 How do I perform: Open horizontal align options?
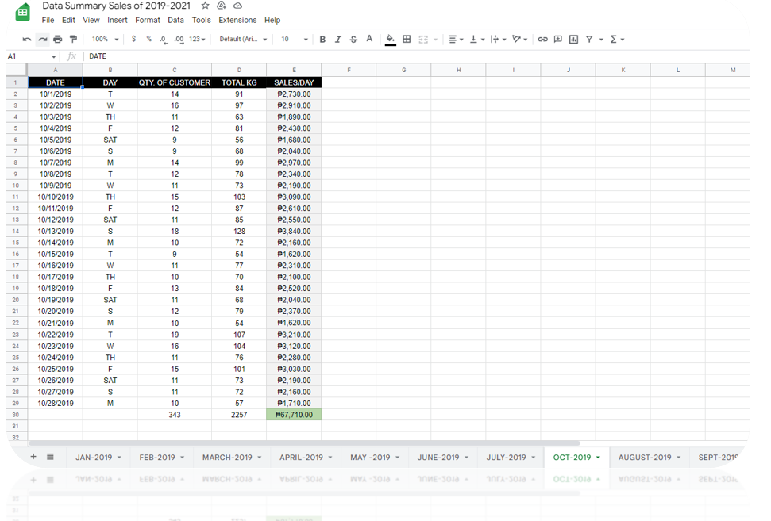456,40
